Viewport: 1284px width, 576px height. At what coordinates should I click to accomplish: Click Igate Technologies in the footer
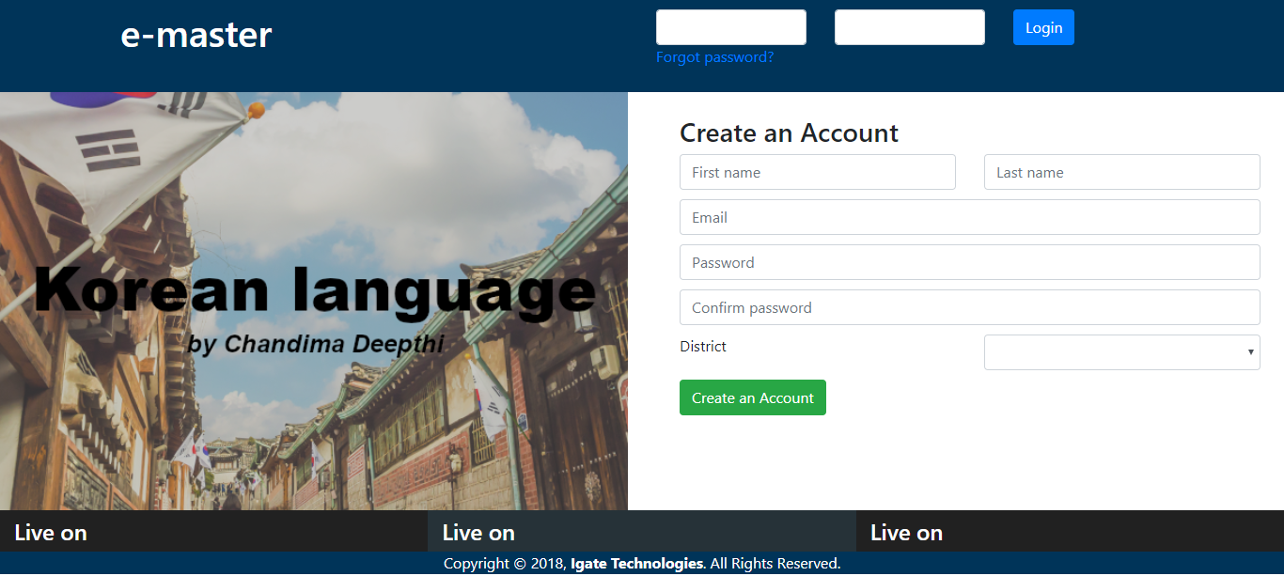[636, 564]
